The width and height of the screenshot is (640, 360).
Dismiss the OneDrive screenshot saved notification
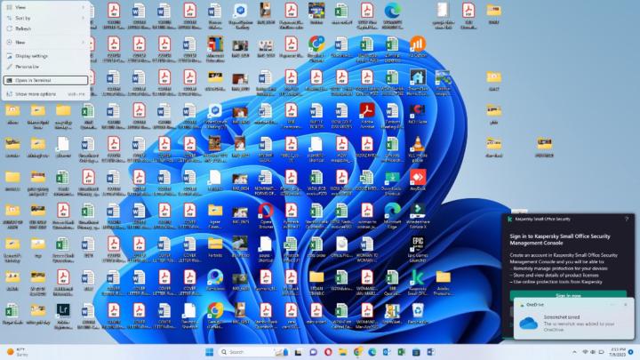(x=625, y=305)
